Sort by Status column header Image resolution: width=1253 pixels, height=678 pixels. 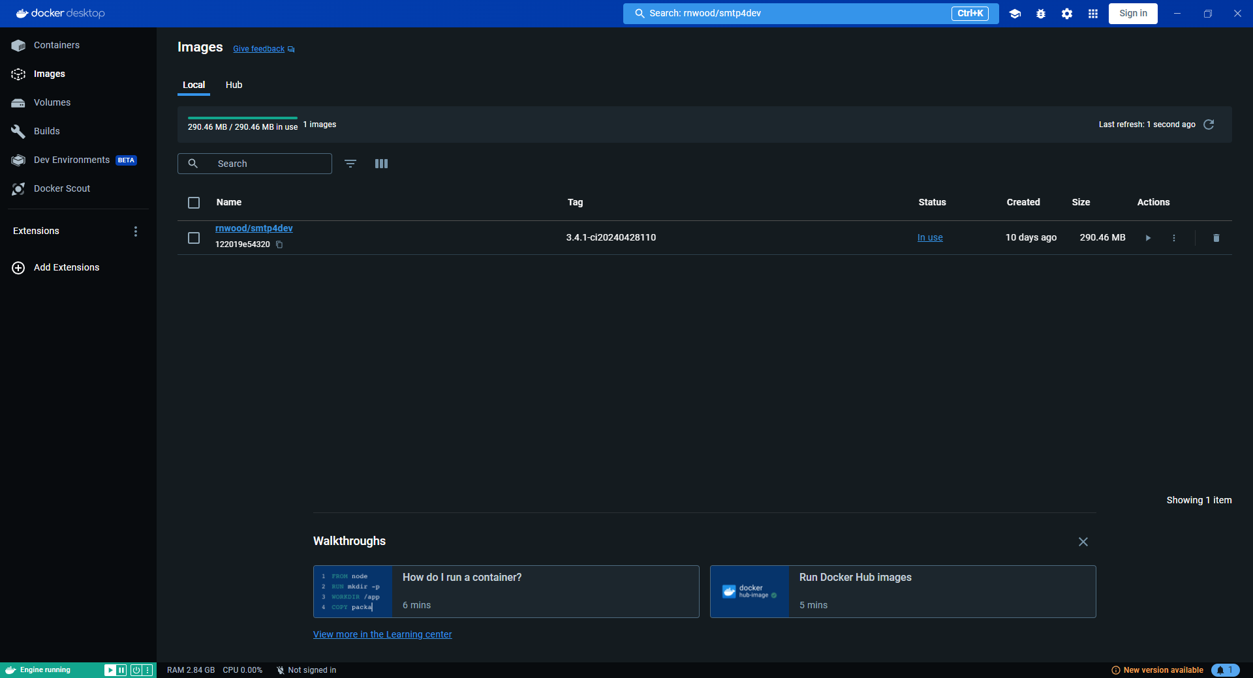point(932,203)
